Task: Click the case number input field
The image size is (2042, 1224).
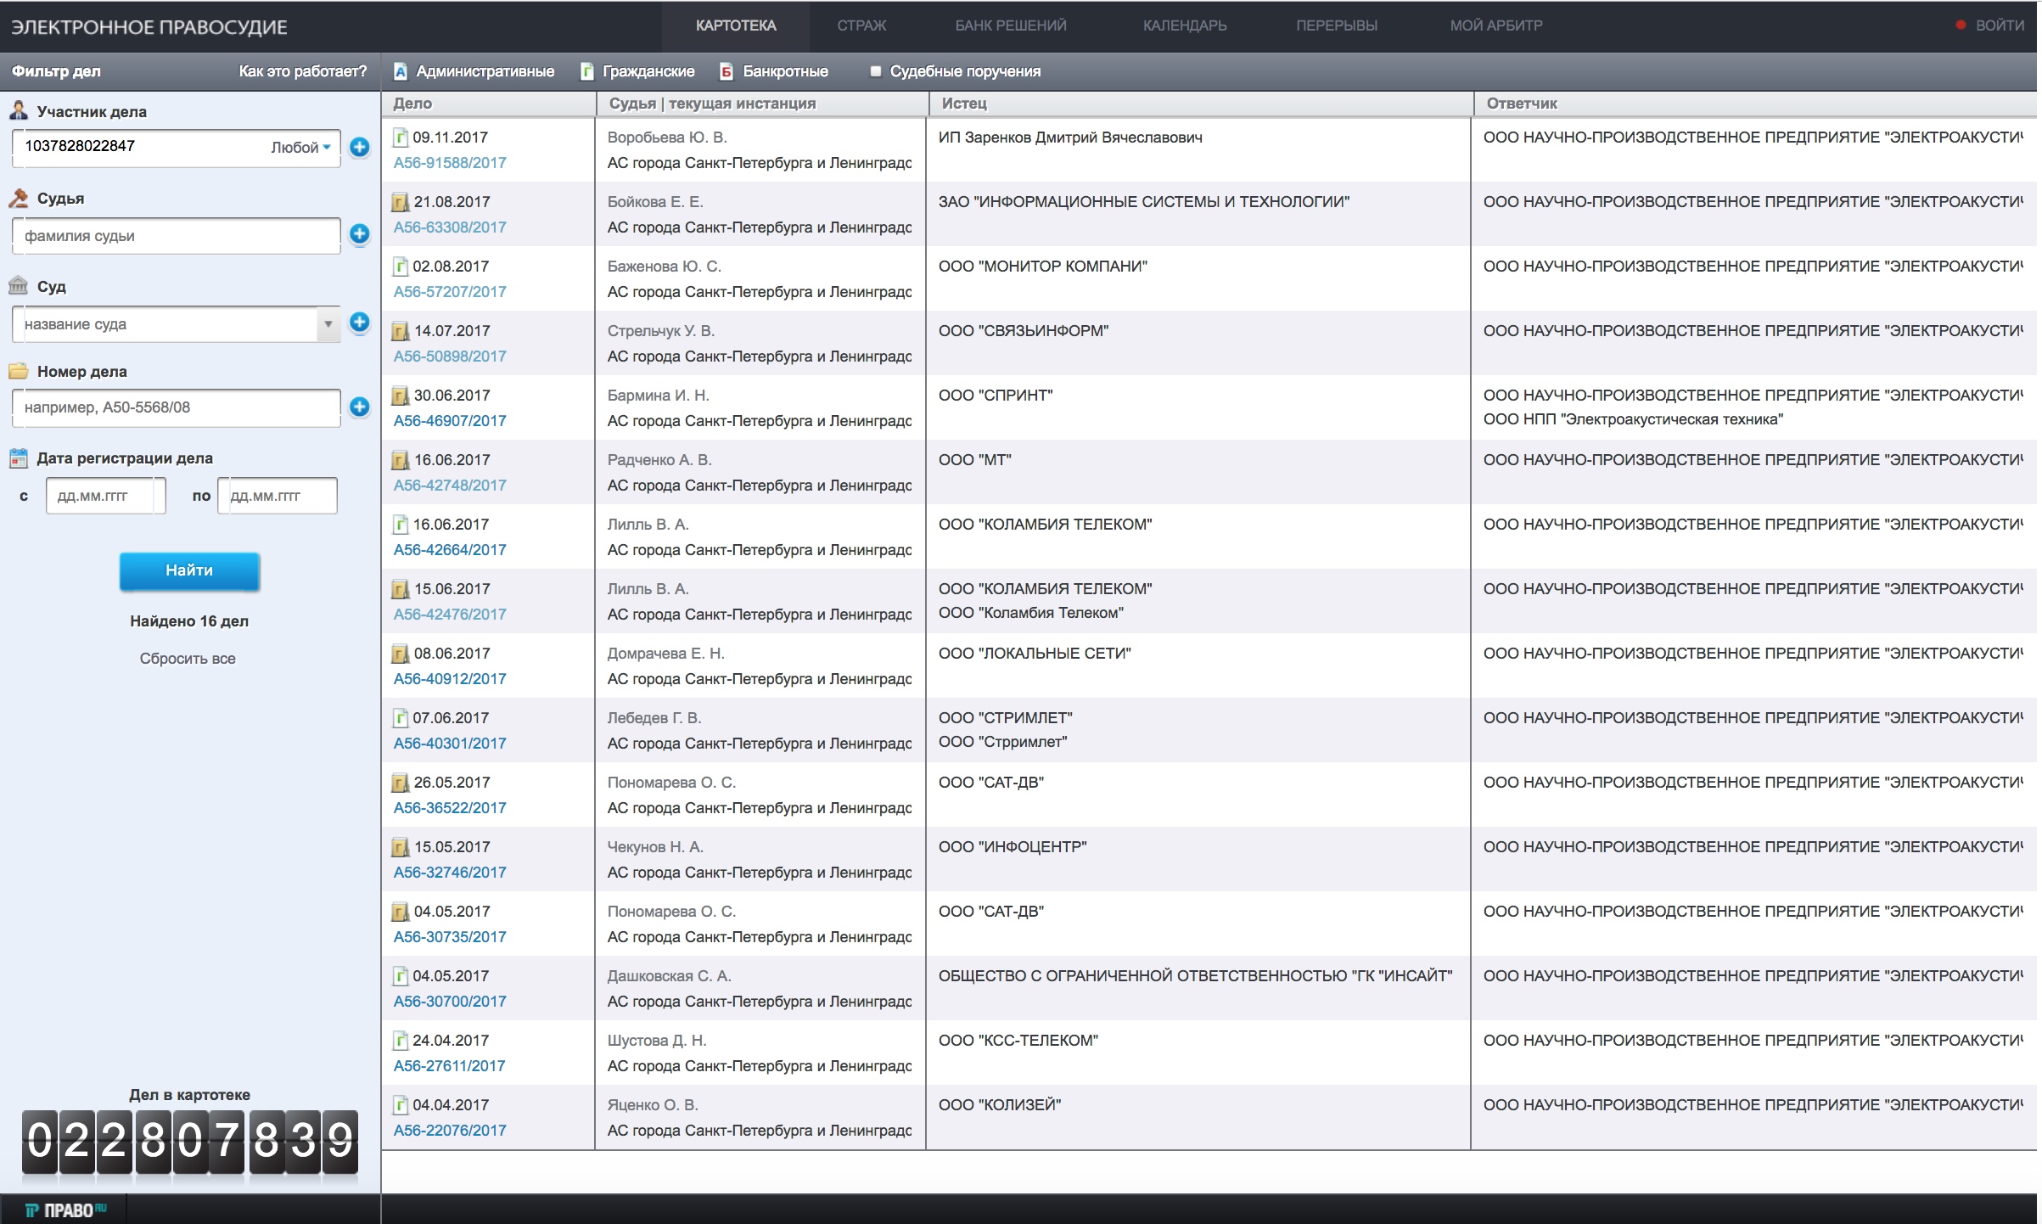Action: (x=177, y=407)
